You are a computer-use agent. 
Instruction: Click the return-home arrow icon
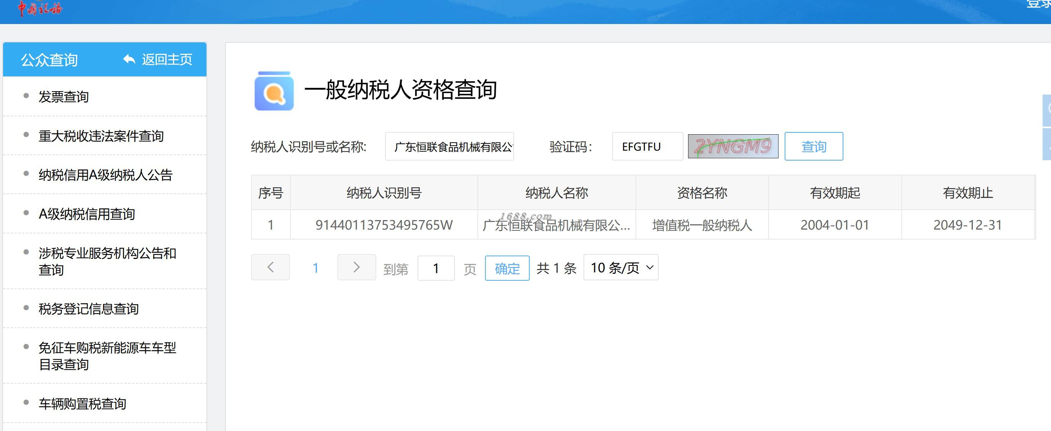(129, 60)
